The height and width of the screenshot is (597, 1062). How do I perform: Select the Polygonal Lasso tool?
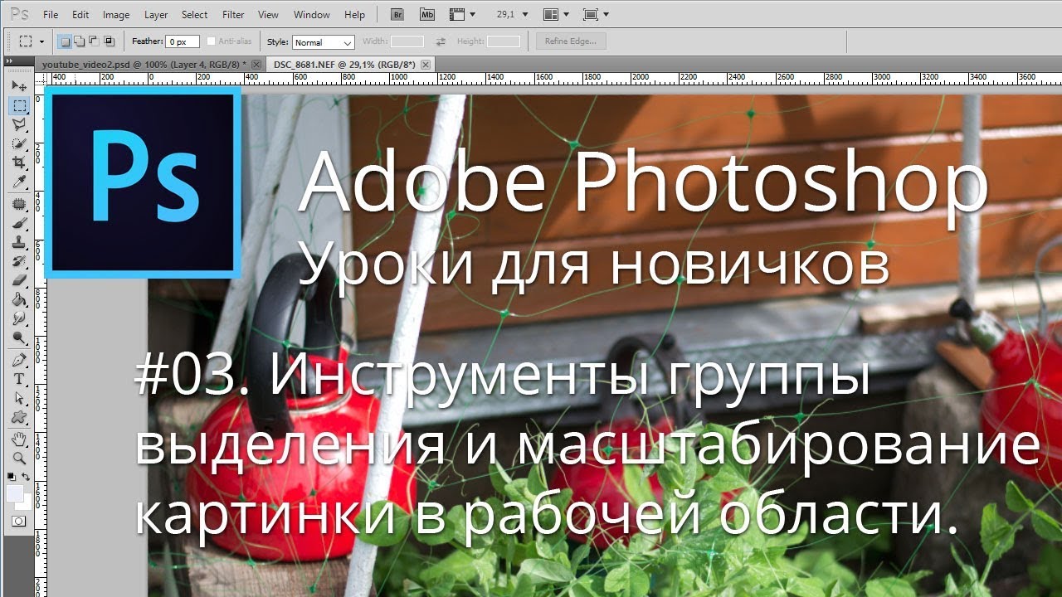18,124
